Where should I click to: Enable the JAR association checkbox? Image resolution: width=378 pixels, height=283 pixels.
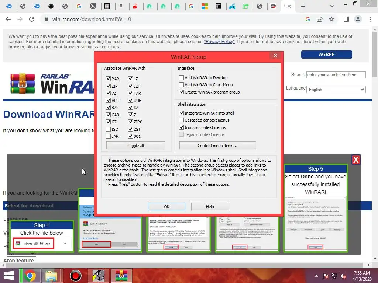pyautogui.click(x=108, y=136)
